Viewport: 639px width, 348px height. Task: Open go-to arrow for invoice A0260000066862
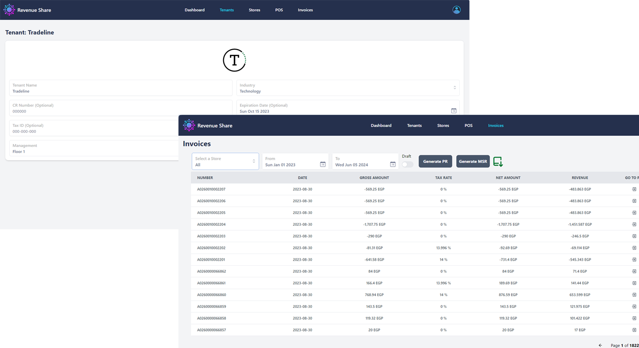click(x=634, y=271)
